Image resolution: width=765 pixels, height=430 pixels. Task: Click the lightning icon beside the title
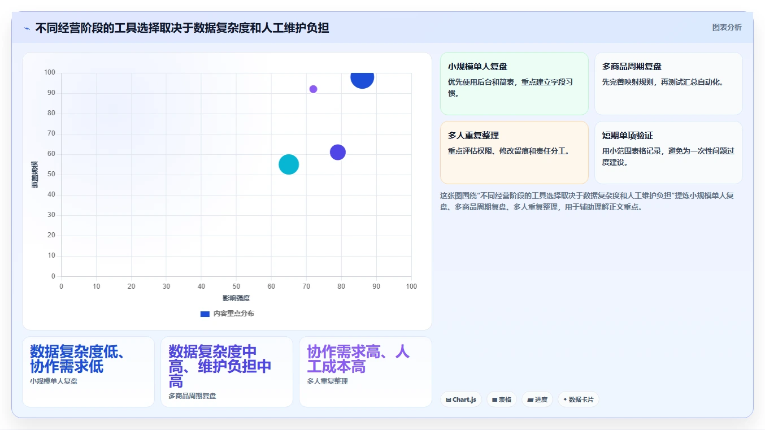click(27, 28)
